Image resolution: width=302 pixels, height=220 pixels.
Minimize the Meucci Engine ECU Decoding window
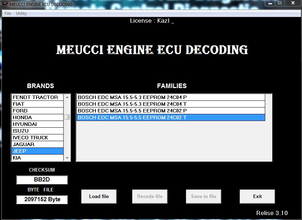coord(270,3)
